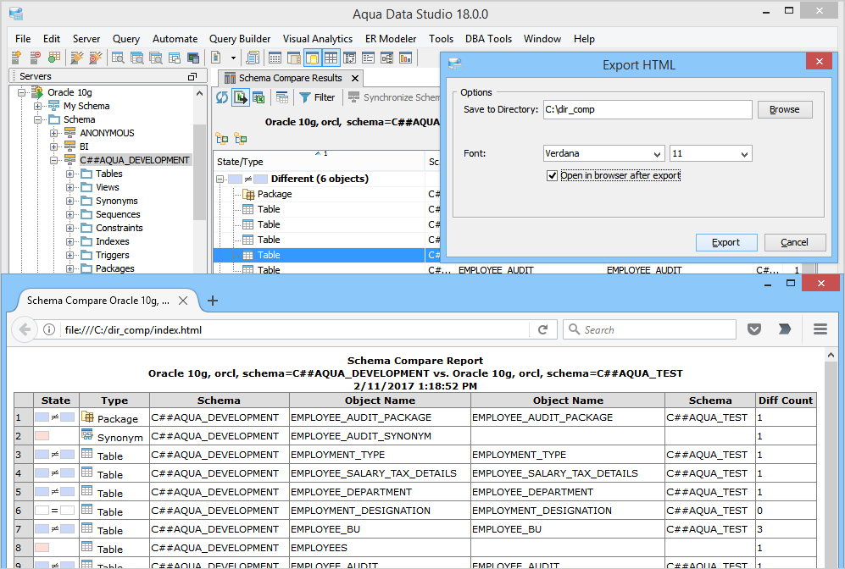Click the highlighted yellow-pane layout toolbar icon

point(312,57)
